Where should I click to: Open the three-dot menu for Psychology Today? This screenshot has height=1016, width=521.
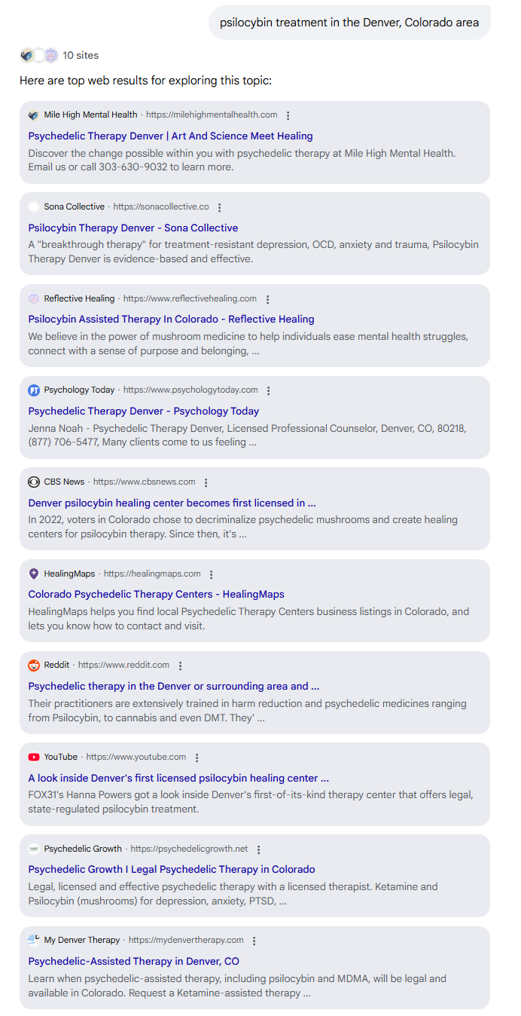(269, 390)
